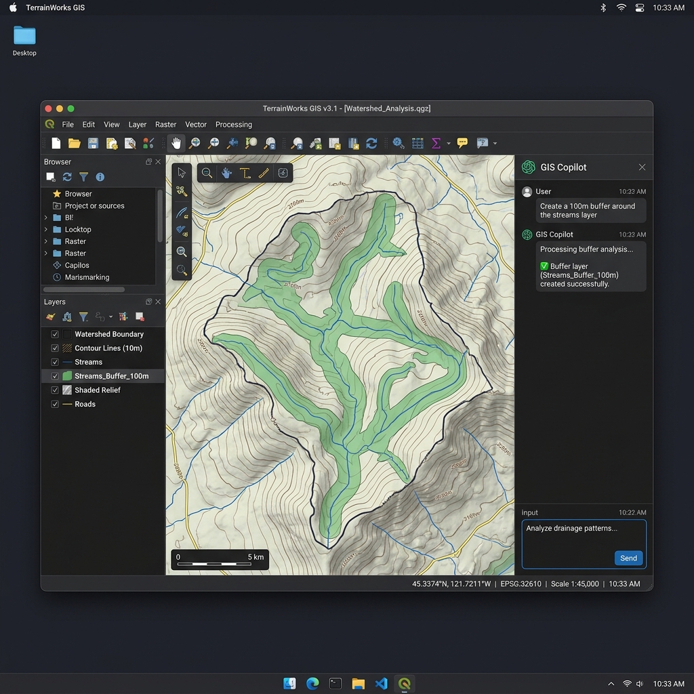Image resolution: width=694 pixels, height=694 pixels.
Task: Click the Apple menu icon
Action: click(x=13, y=7)
